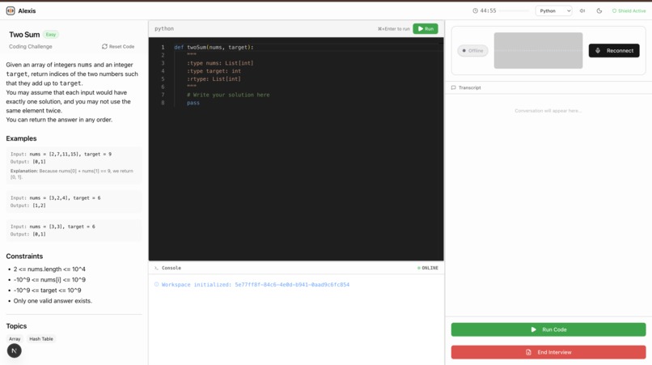
Task: Click the Two Sum title
Action: click(24, 35)
